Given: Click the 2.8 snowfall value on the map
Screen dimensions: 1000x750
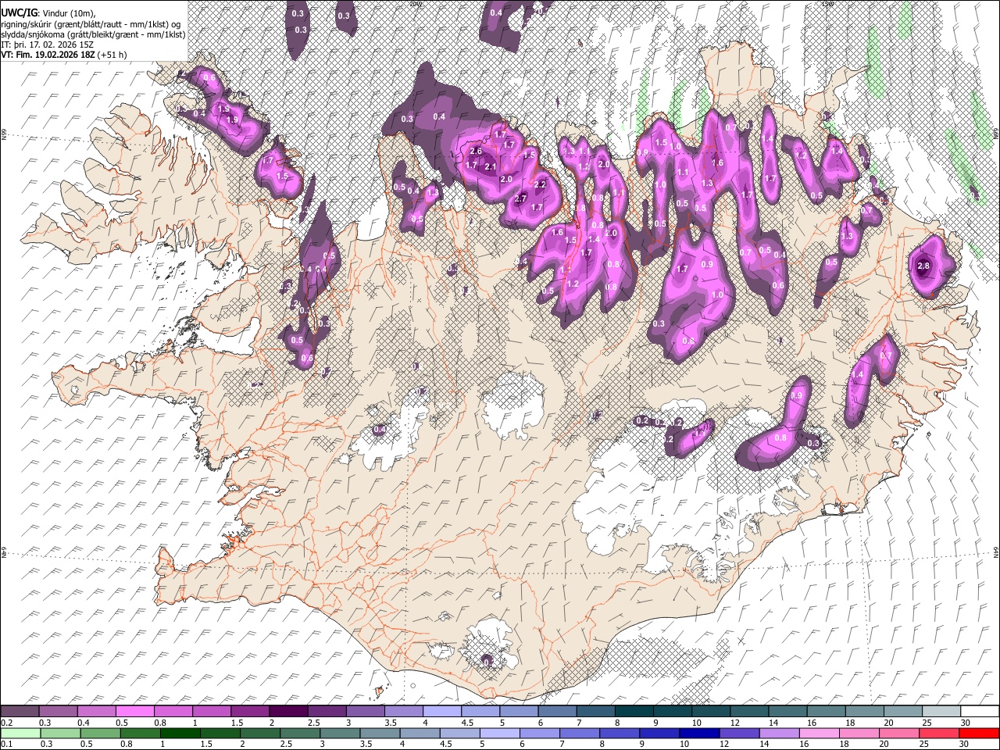Looking at the screenshot, I should tap(923, 266).
